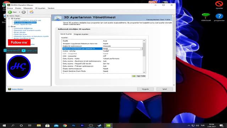Go back with the green Geri arrow
Image resolution: width=227 pixels, height=128 pixels.
pyautogui.click(x=10, y=12)
